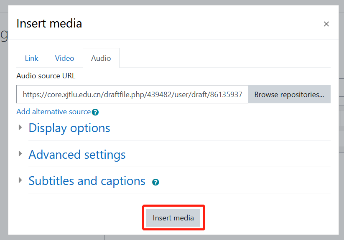This screenshot has width=344, height=240.
Task: Click the Insert media button
Action: [173, 217]
